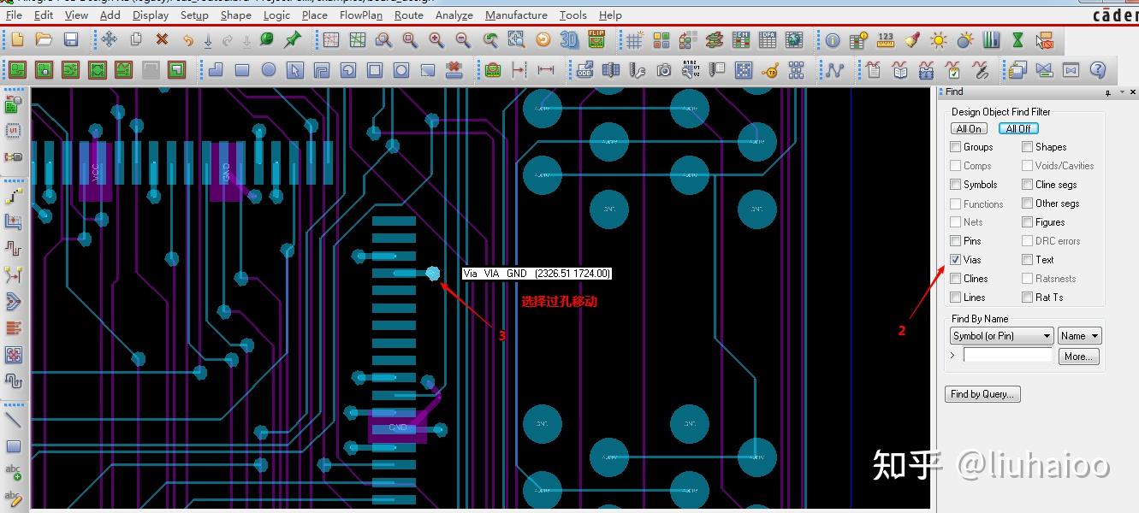Open the Symbol (or Pin) dropdown
Viewport: 1139px width, 513px height.
1000,335
